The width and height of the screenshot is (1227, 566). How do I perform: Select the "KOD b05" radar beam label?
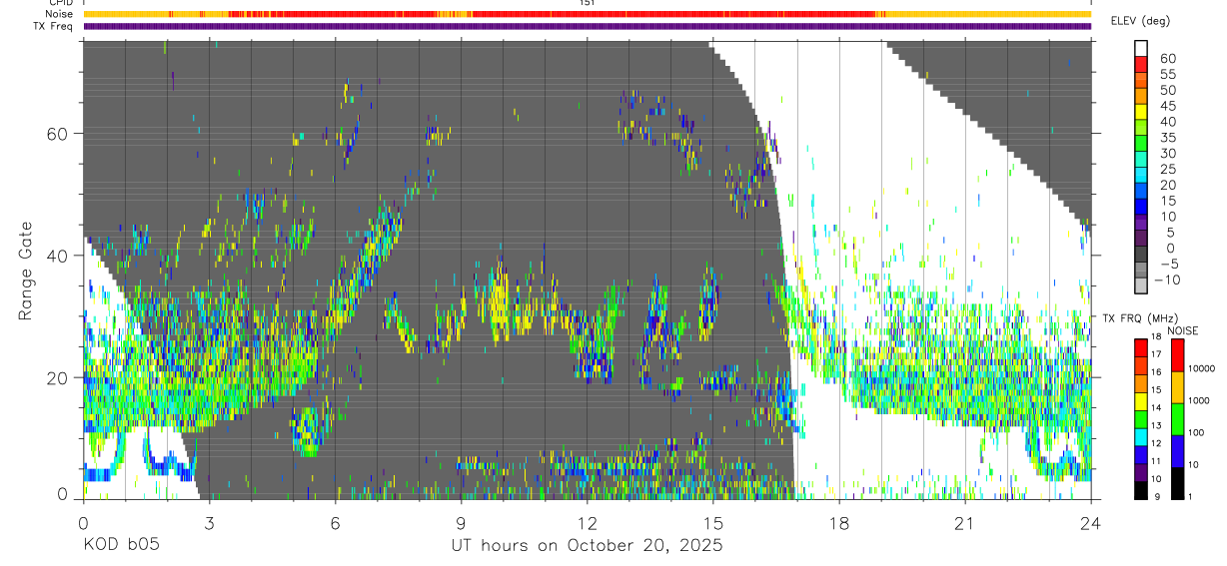pos(120,545)
